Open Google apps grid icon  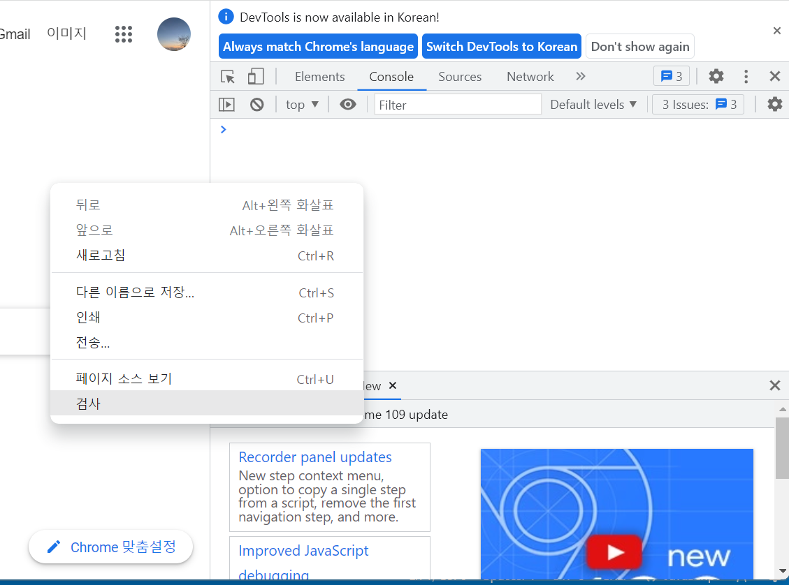pyautogui.click(x=124, y=34)
